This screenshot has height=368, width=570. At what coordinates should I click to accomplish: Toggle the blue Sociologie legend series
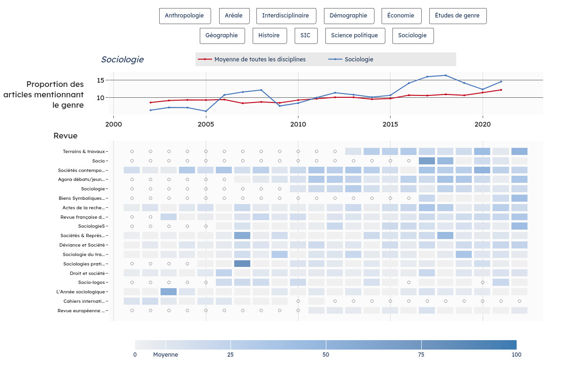pyautogui.click(x=358, y=60)
